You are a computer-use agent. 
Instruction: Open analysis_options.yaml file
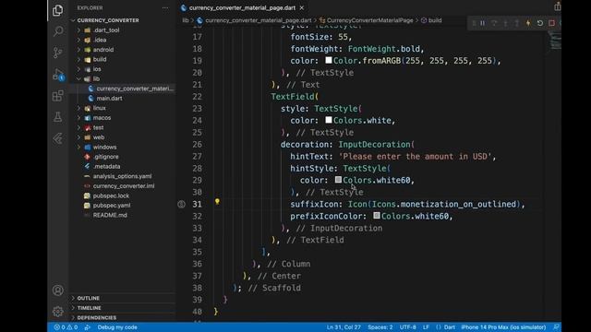[x=122, y=176]
